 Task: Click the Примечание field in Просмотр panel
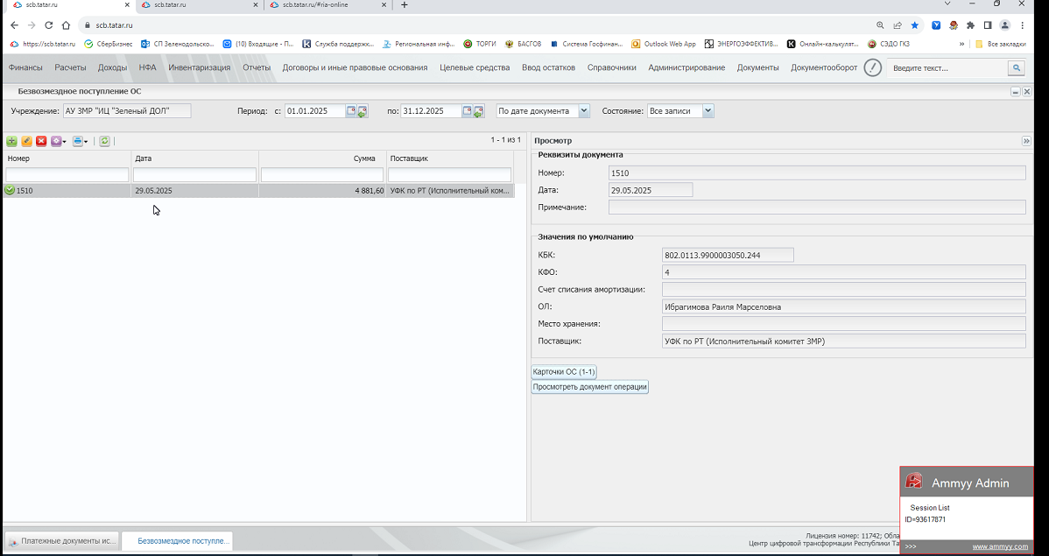pos(817,207)
